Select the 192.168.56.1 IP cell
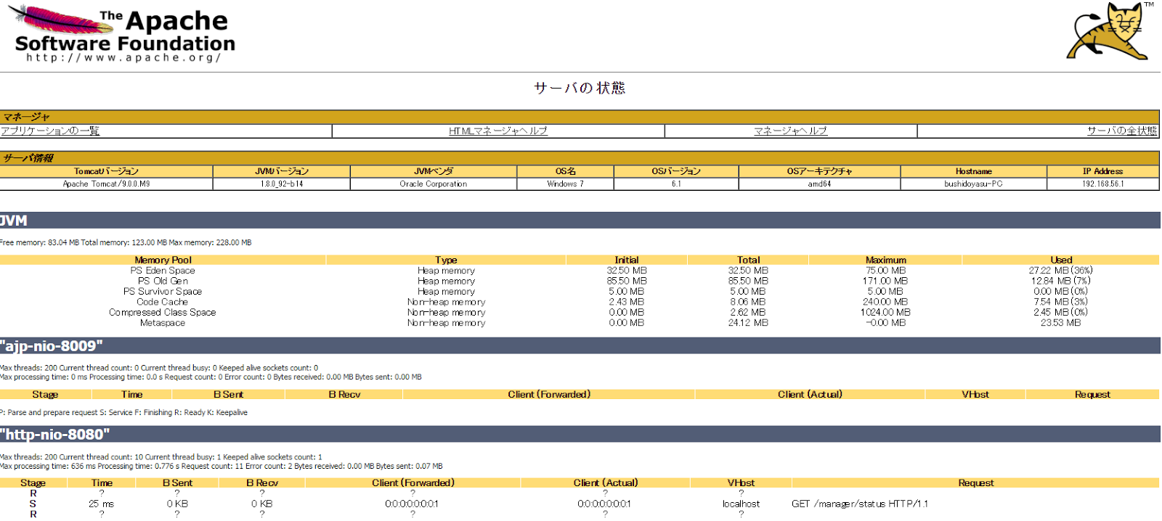The width and height of the screenshot is (1162, 521). 1103,184
